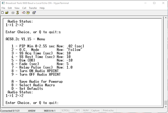Open the Edit menu
This screenshot has width=168, height=113.
click(x=10, y=8)
